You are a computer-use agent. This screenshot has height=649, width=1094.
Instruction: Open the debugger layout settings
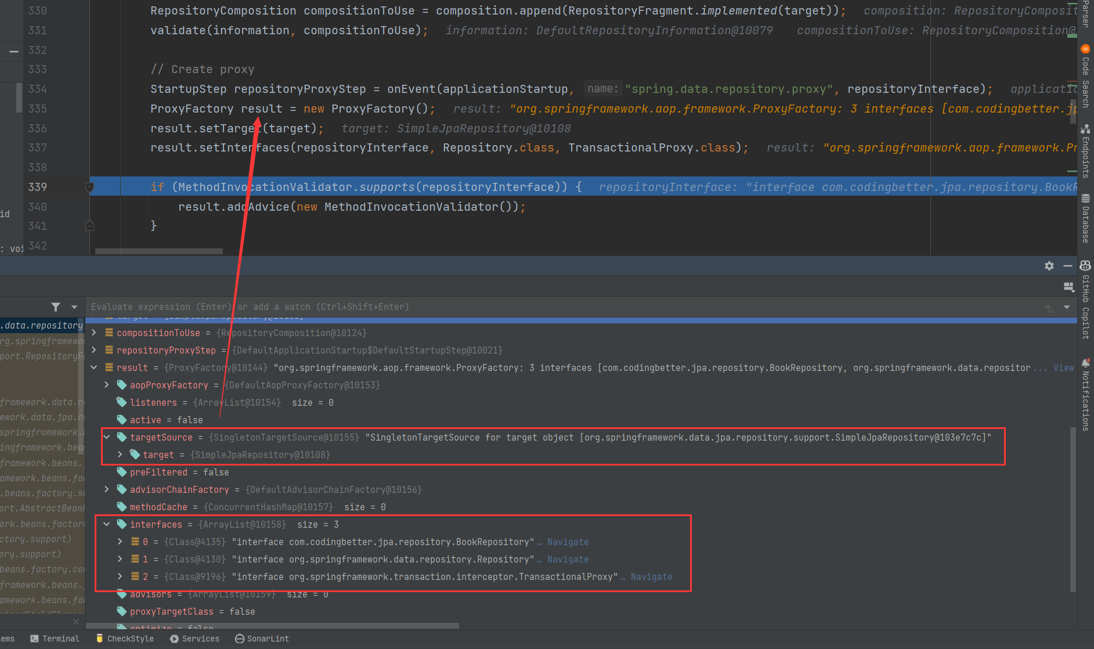point(1068,287)
